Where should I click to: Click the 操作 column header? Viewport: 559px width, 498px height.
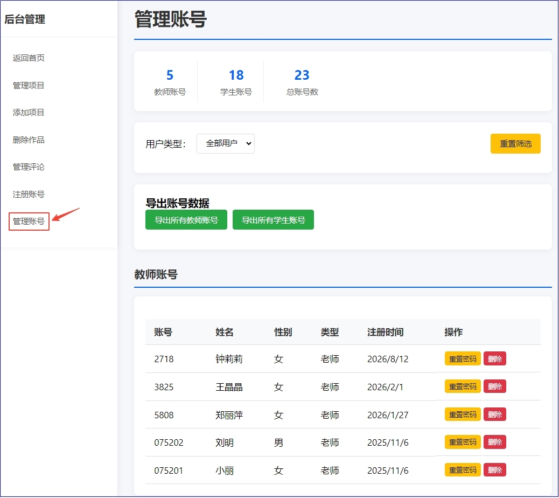[453, 332]
